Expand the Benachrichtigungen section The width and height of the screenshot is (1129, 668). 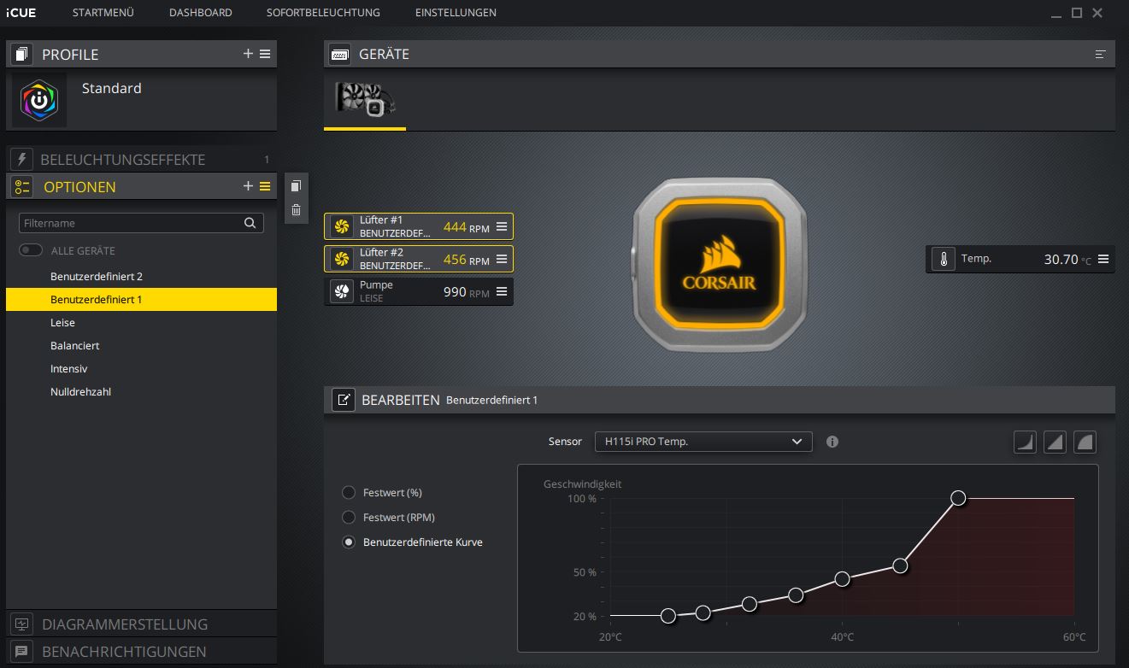tap(141, 651)
